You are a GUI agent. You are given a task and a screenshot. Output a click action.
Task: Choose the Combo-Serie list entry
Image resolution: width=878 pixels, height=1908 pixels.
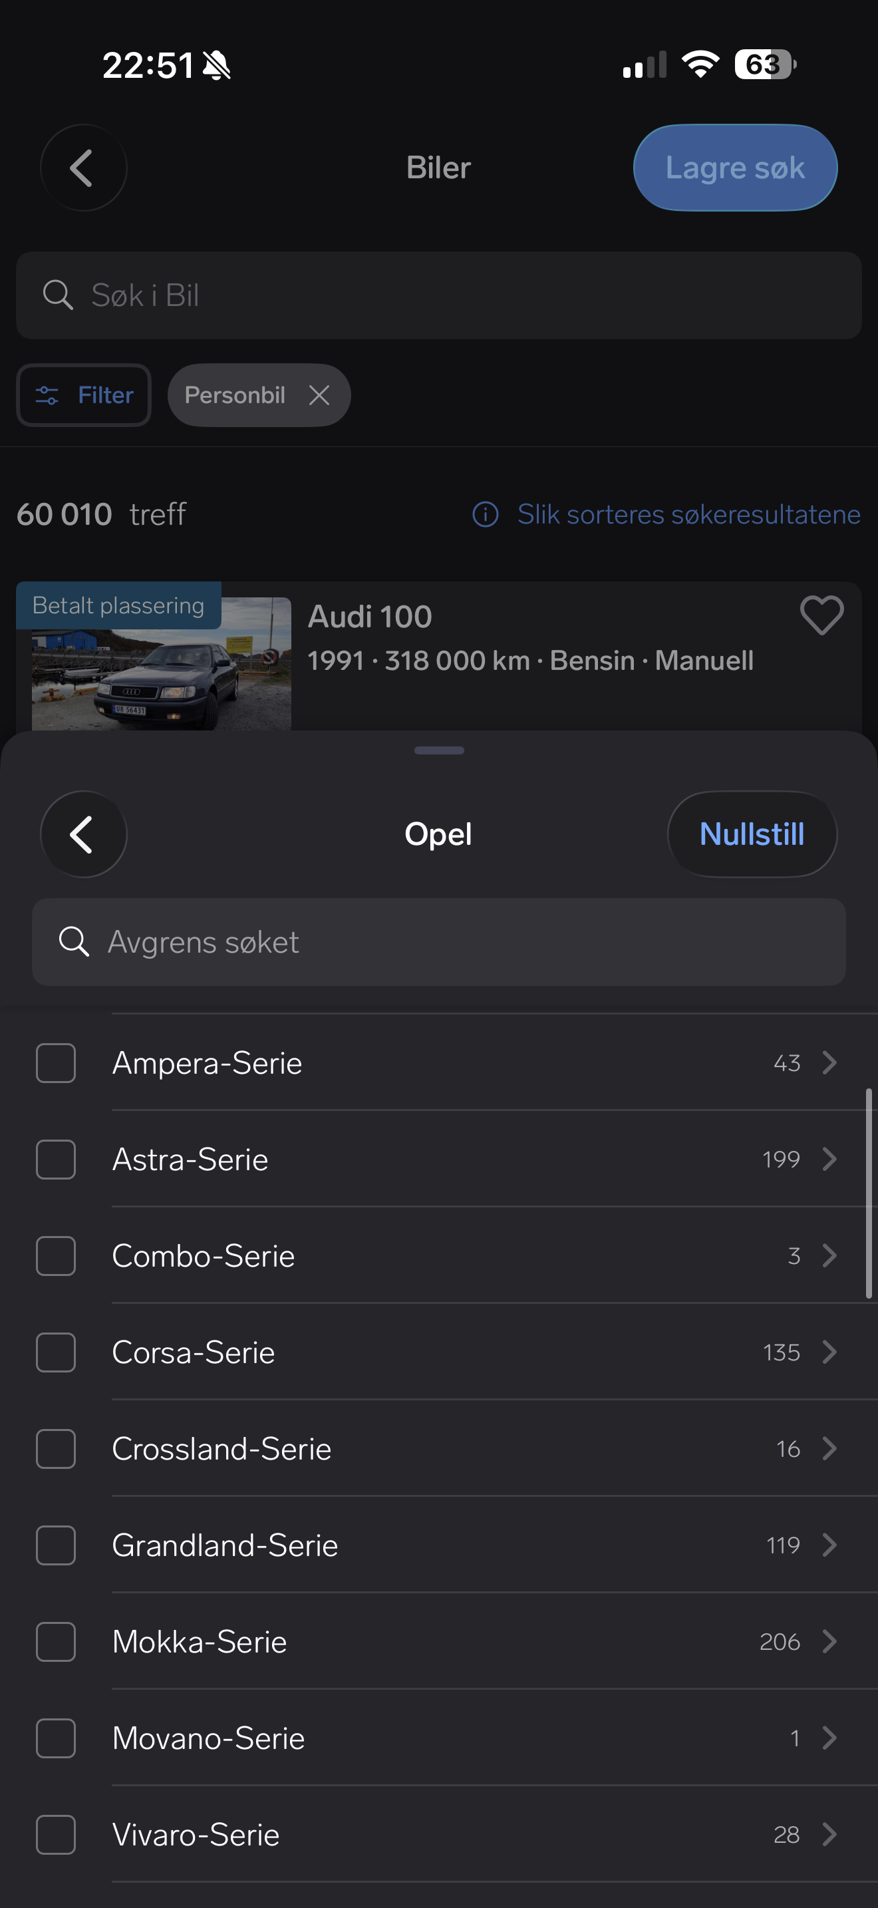(x=204, y=1256)
